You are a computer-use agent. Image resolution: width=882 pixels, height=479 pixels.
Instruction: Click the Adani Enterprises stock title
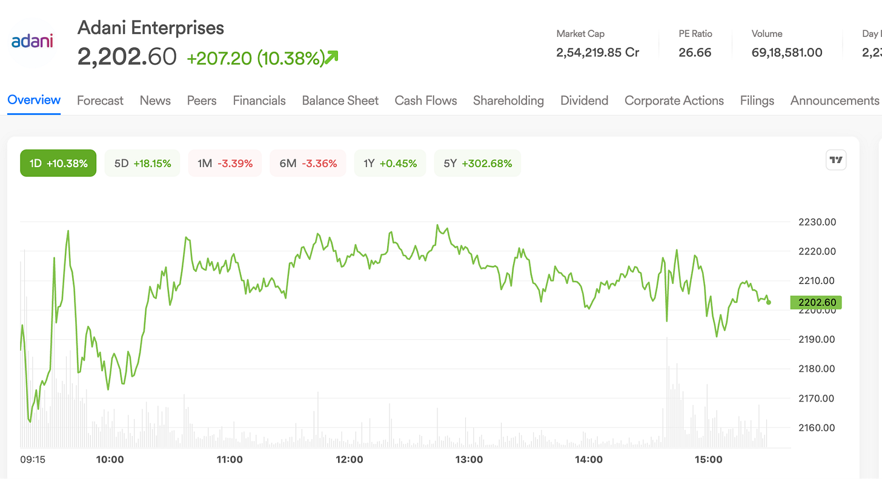click(x=151, y=27)
